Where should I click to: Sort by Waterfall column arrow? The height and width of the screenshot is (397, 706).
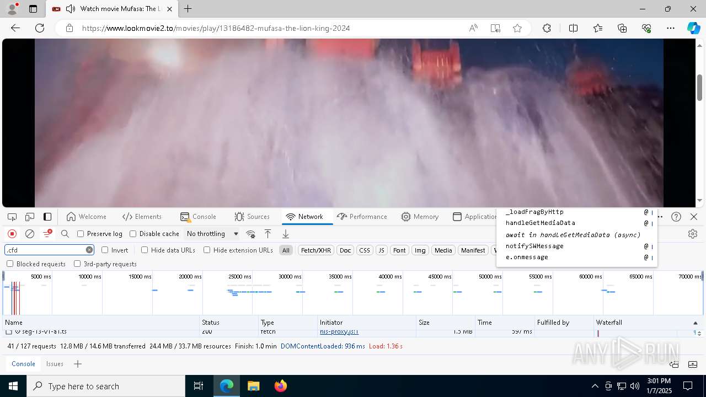[695, 323]
